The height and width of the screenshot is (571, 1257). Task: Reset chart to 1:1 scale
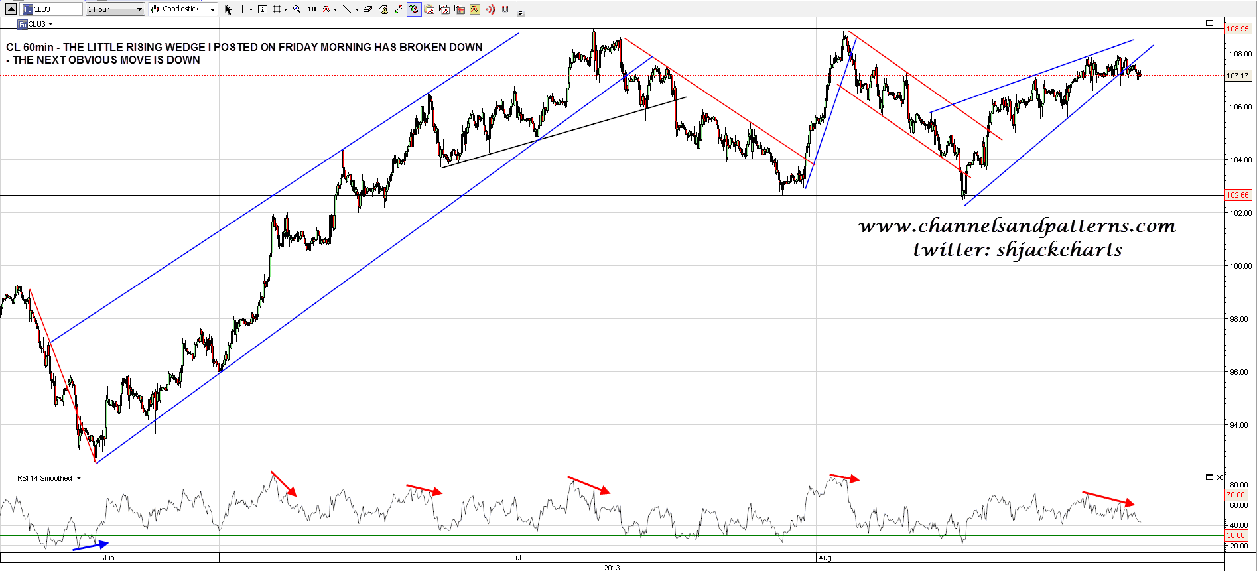click(x=312, y=9)
